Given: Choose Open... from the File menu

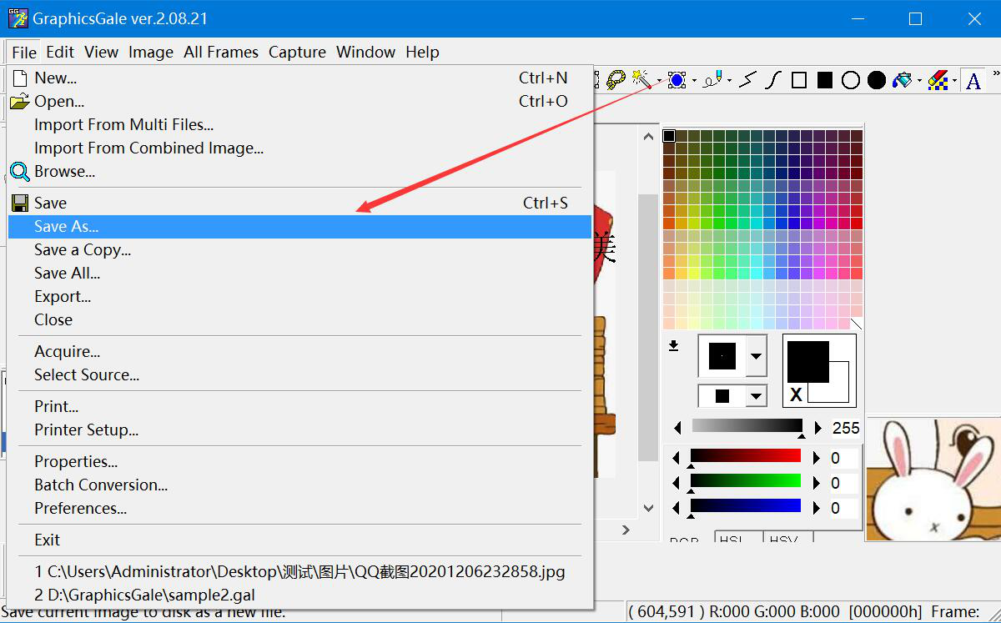Looking at the screenshot, I should coord(300,102).
